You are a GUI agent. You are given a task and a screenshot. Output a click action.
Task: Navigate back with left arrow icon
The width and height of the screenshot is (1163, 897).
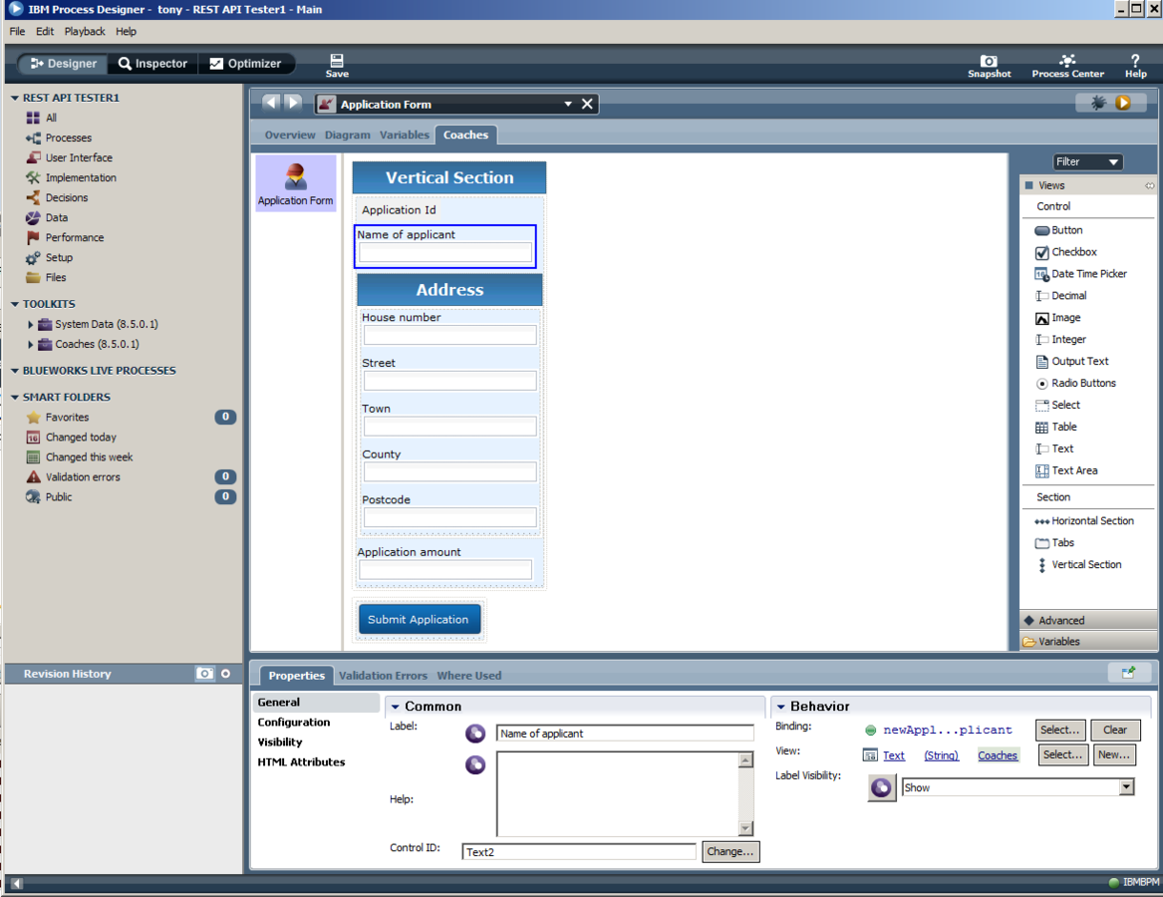coord(271,103)
